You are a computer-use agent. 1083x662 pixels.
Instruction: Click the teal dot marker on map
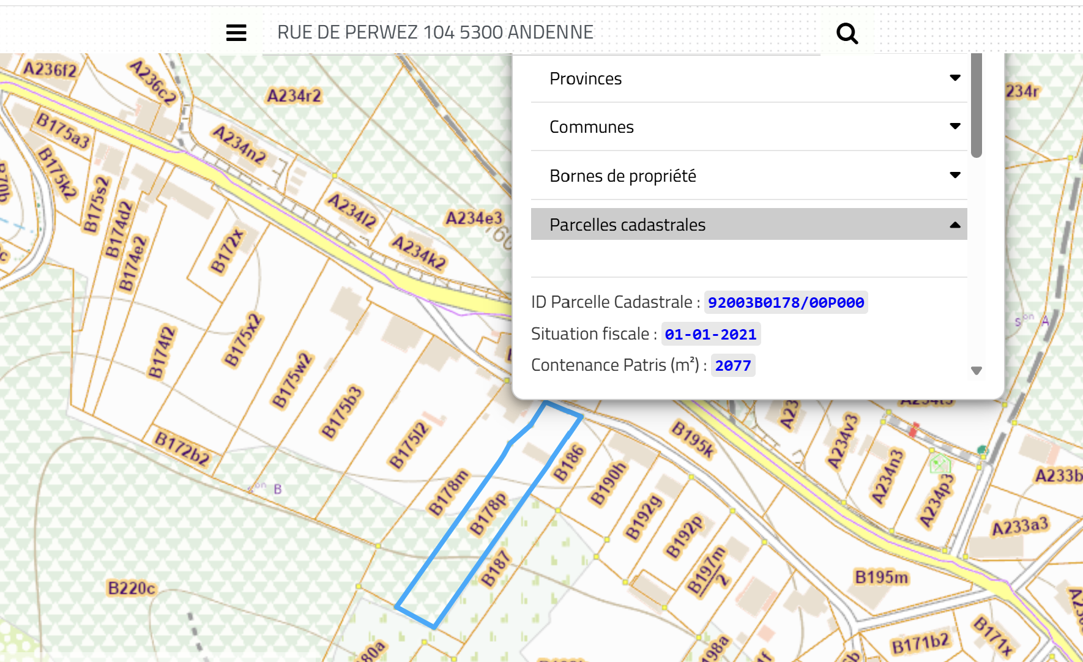pyautogui.click(x=983, y=451)
